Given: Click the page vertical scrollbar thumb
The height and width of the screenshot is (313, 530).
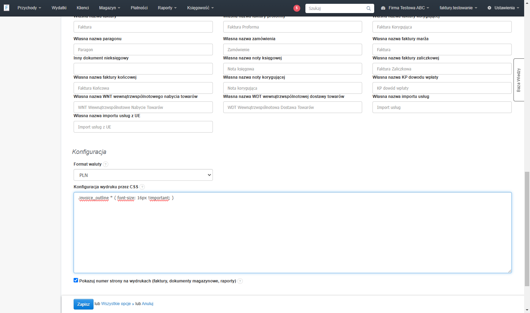Looking at the screenshot, I should pos(527,229).
